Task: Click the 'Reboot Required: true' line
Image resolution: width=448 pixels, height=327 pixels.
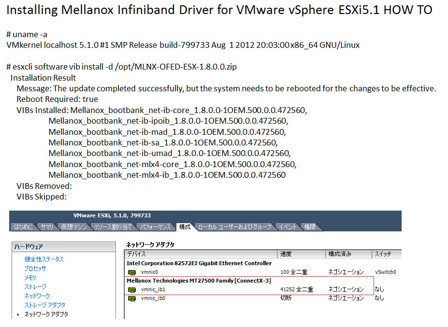Action: (x=57, y=99)
